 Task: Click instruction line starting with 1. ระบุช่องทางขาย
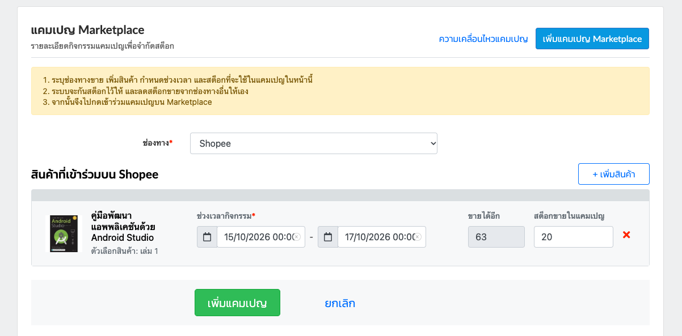[x=178, y=80]
